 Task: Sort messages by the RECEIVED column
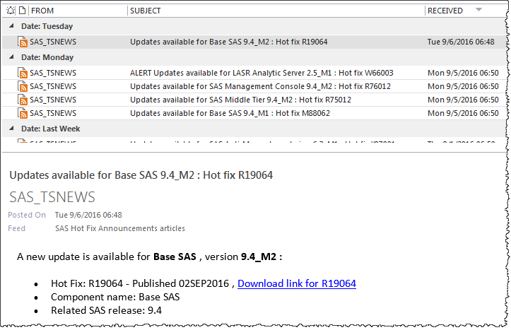[x=445, y=11]
